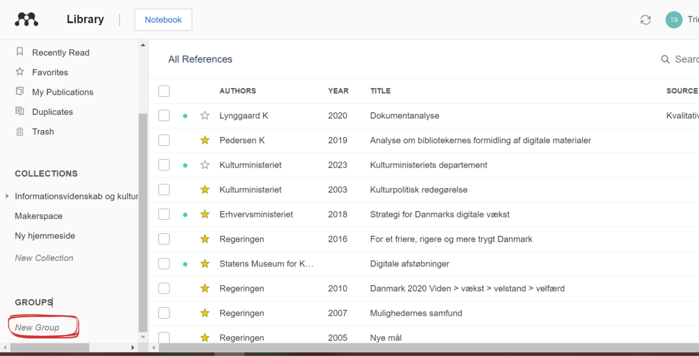Screen dimensions: 699x356
Task: Click the unread dot for Lynggaard K
Action: point(185,116)
